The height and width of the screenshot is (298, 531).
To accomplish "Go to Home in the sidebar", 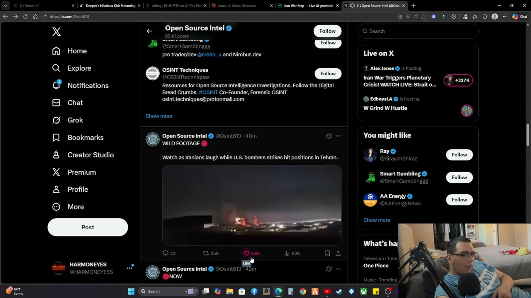I will 69,51.
